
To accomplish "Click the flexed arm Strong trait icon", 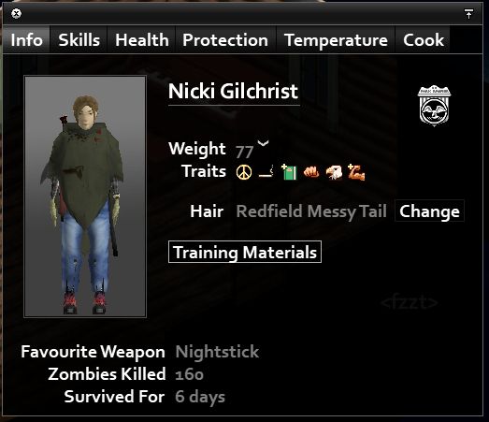I will (356, 172).
